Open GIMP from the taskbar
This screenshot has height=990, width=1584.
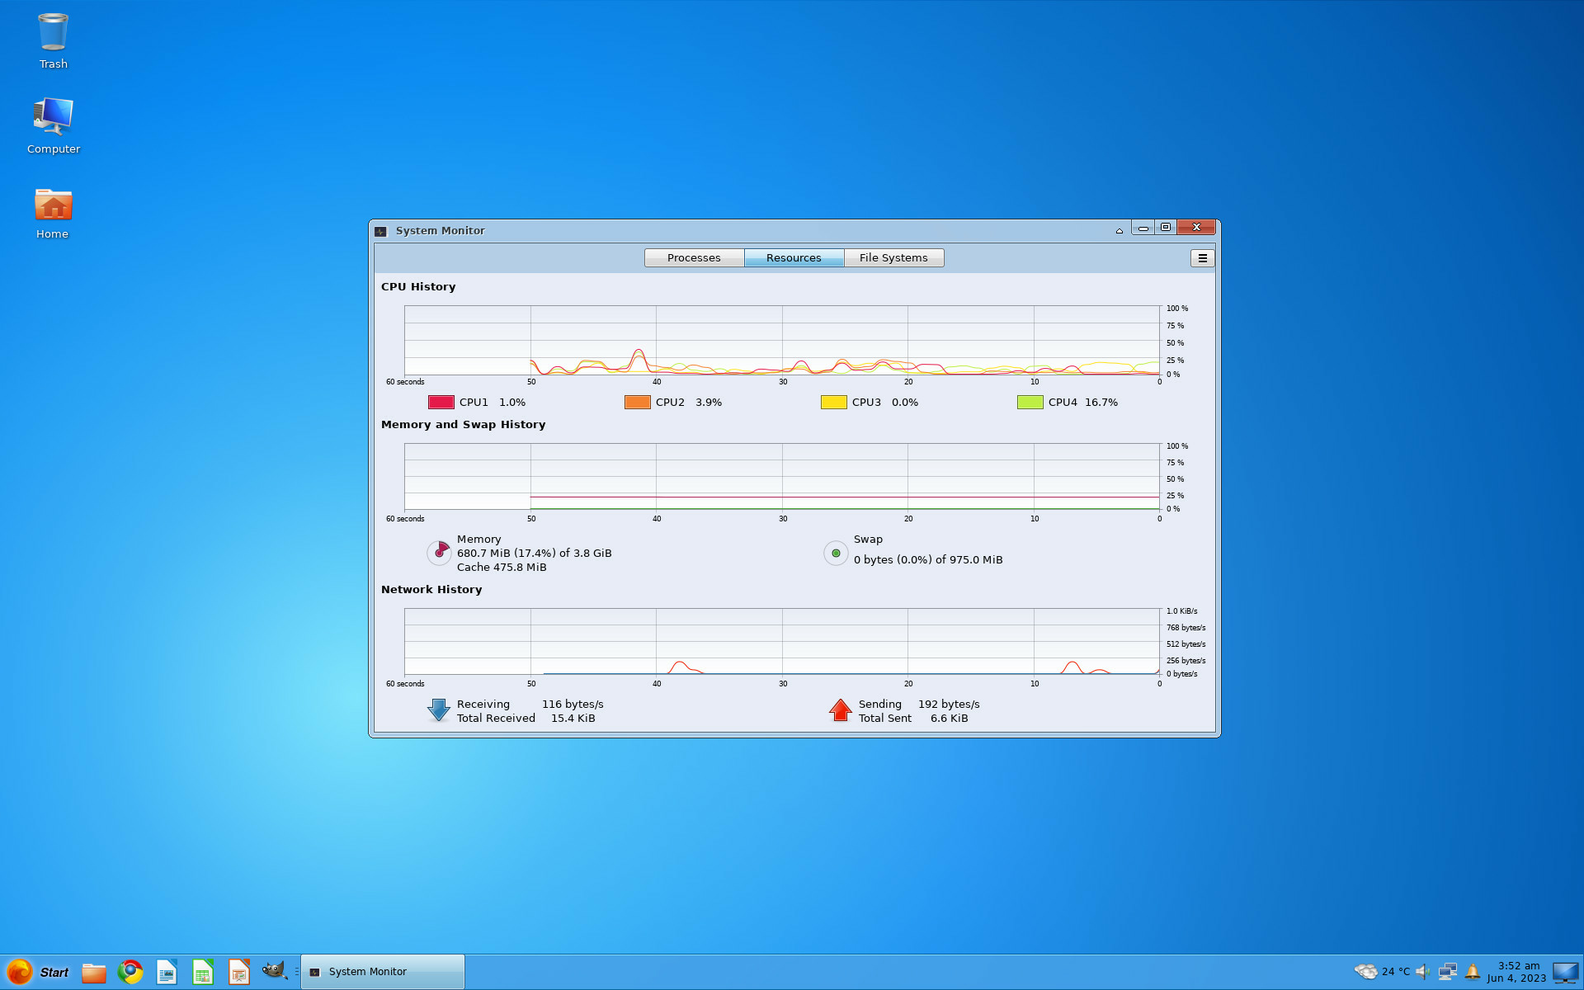point(274,971)
